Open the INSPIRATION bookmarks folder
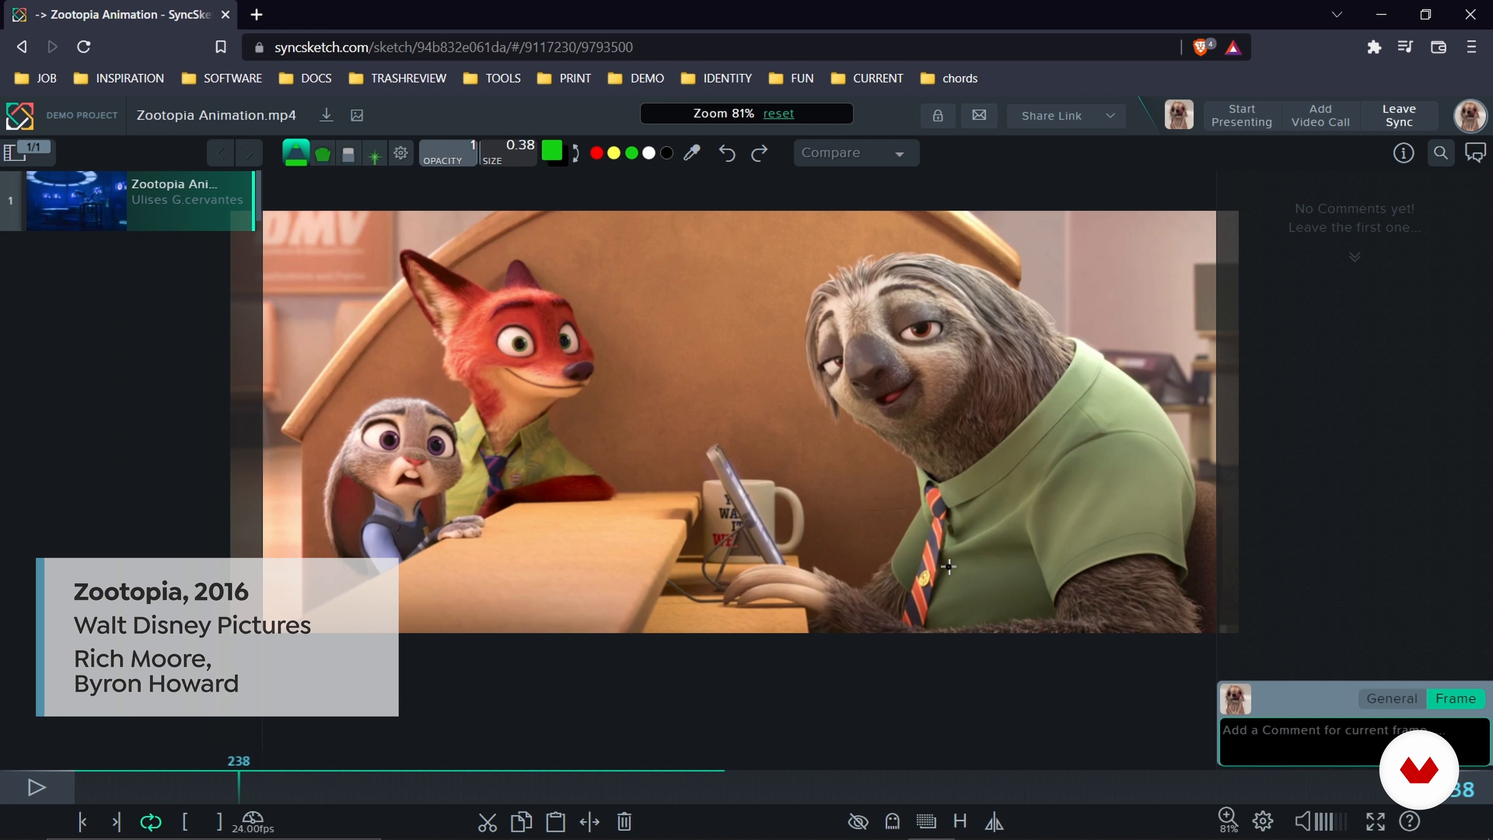The image size is (1493, 840). pos(119,78)
